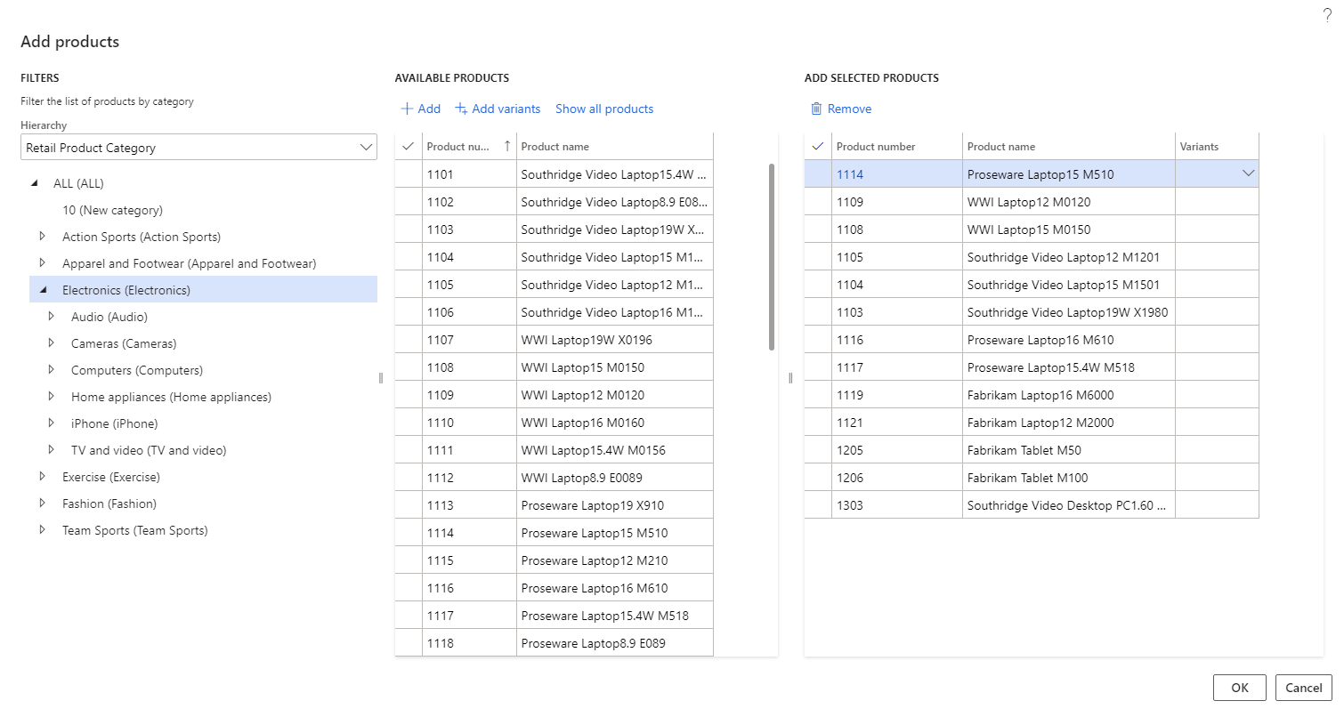Select Fabrikam Tablet M100 row

(1032, 478)
